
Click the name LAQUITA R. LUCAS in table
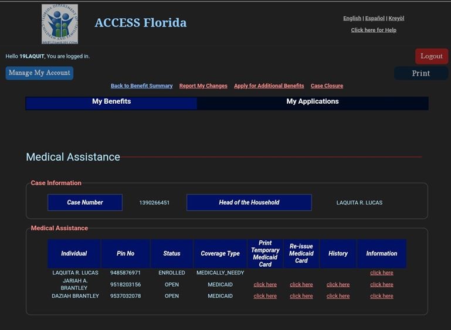click(x=75, y=273)
